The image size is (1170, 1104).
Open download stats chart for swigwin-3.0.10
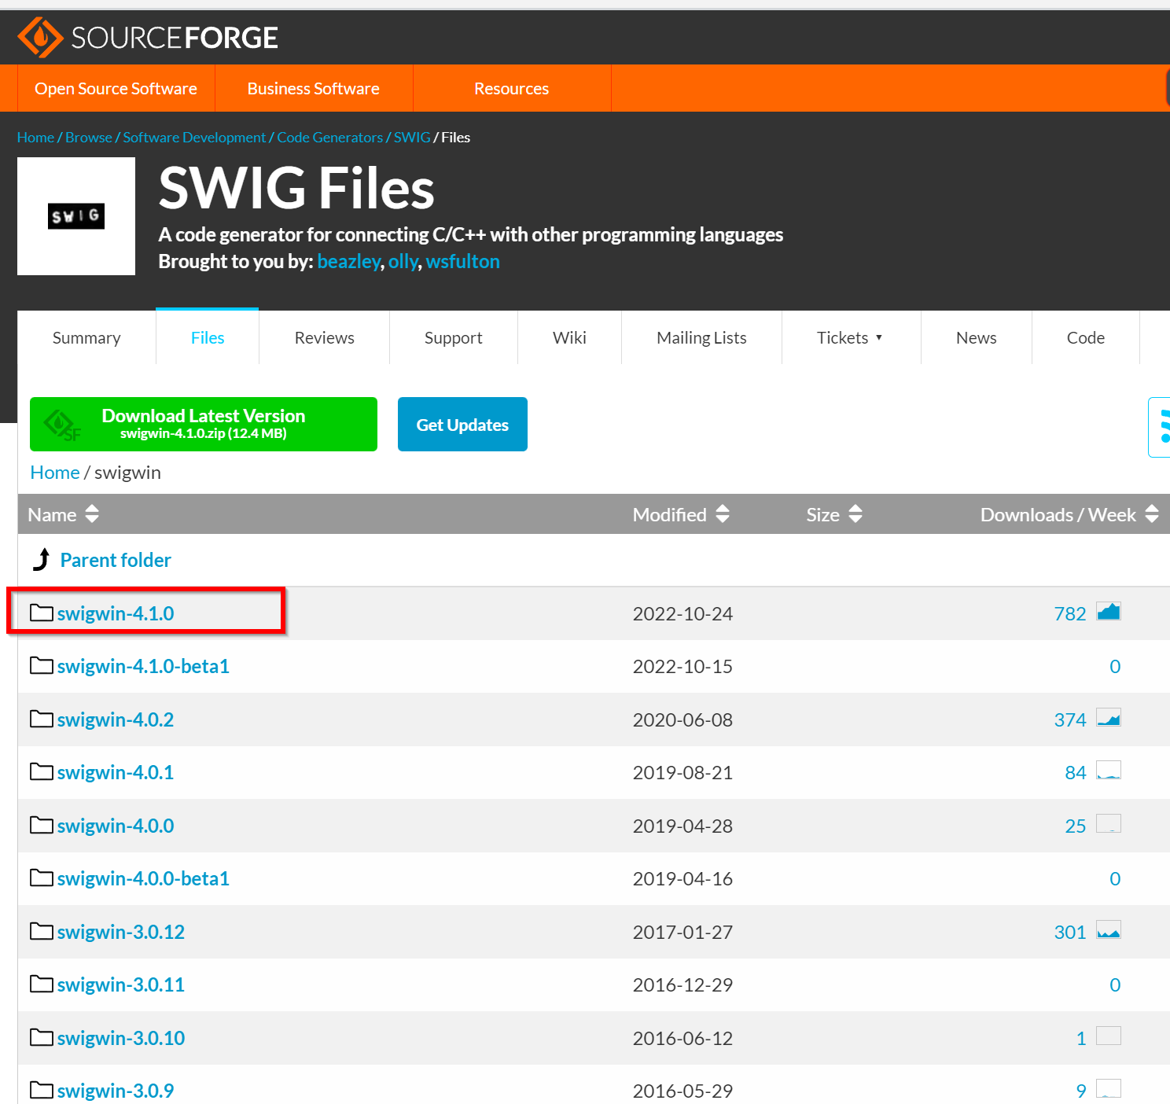coord(1109,1036)
